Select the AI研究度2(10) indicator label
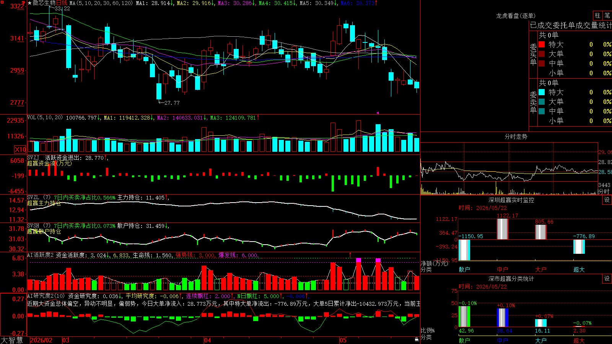The width and height of the screenshot is (612, 344). coord(46,296)
